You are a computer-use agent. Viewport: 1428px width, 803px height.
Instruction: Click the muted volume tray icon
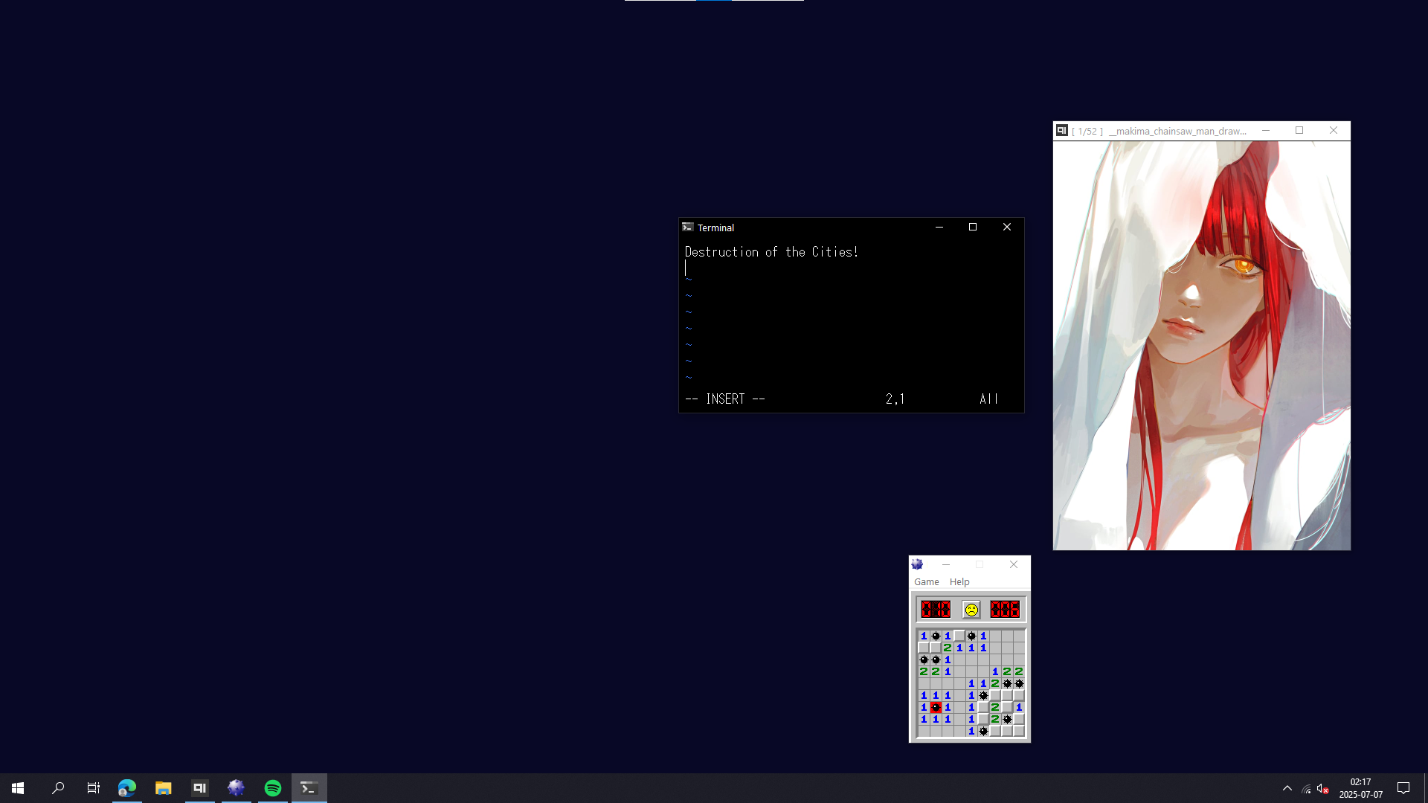1323,789
